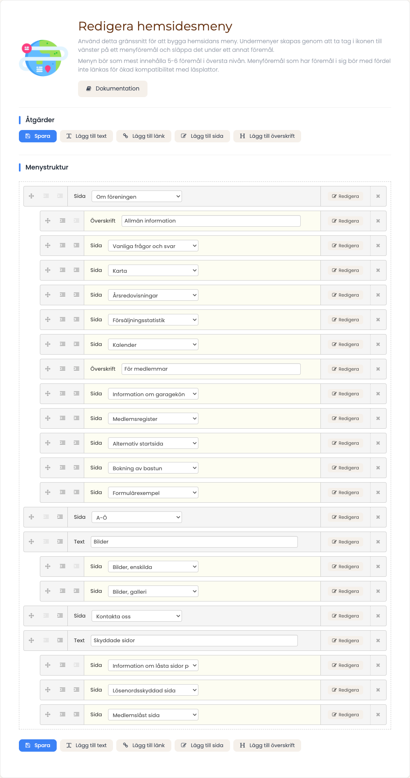Click top Lägg till överskrift button
410x778 pixels.
coord(267,136)
